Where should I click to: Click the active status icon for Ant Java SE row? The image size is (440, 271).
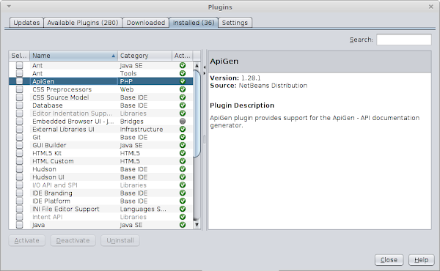[x=183, y=65]
